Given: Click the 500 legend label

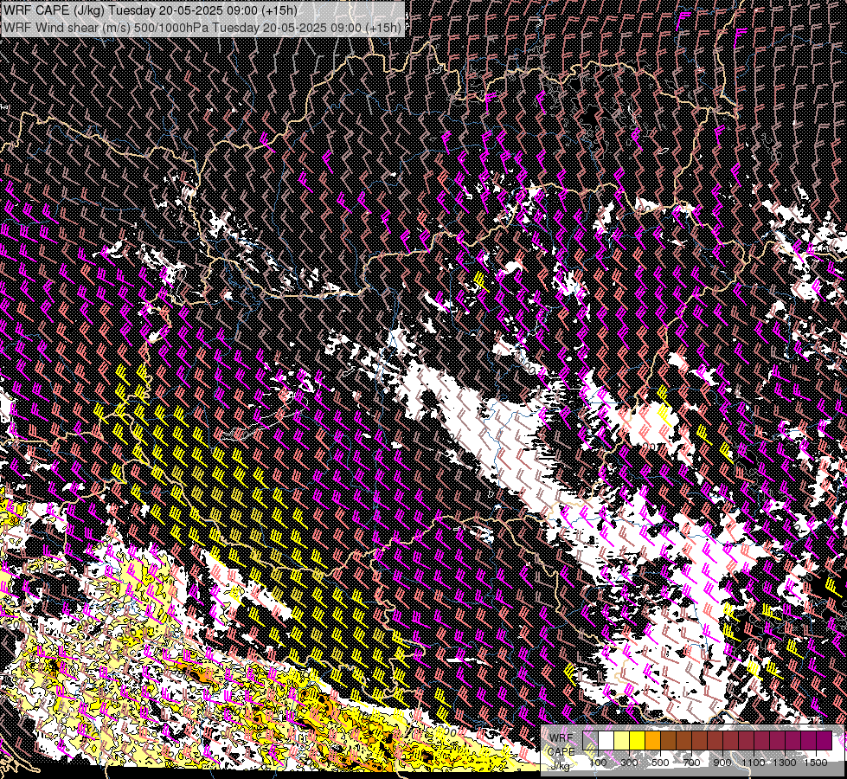Looking at the screenshot, I should point(660,763).
